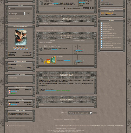
Task: Click the 'Derzeit gibt es keine aktuellen Umfragen' text
Action: 55,24
